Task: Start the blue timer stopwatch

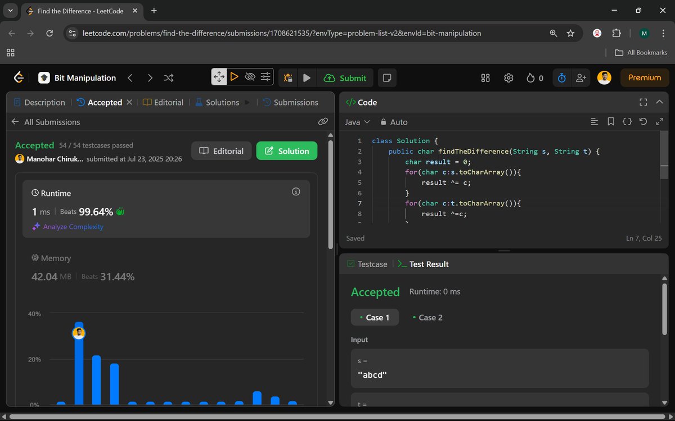Action: click(561, 78)
